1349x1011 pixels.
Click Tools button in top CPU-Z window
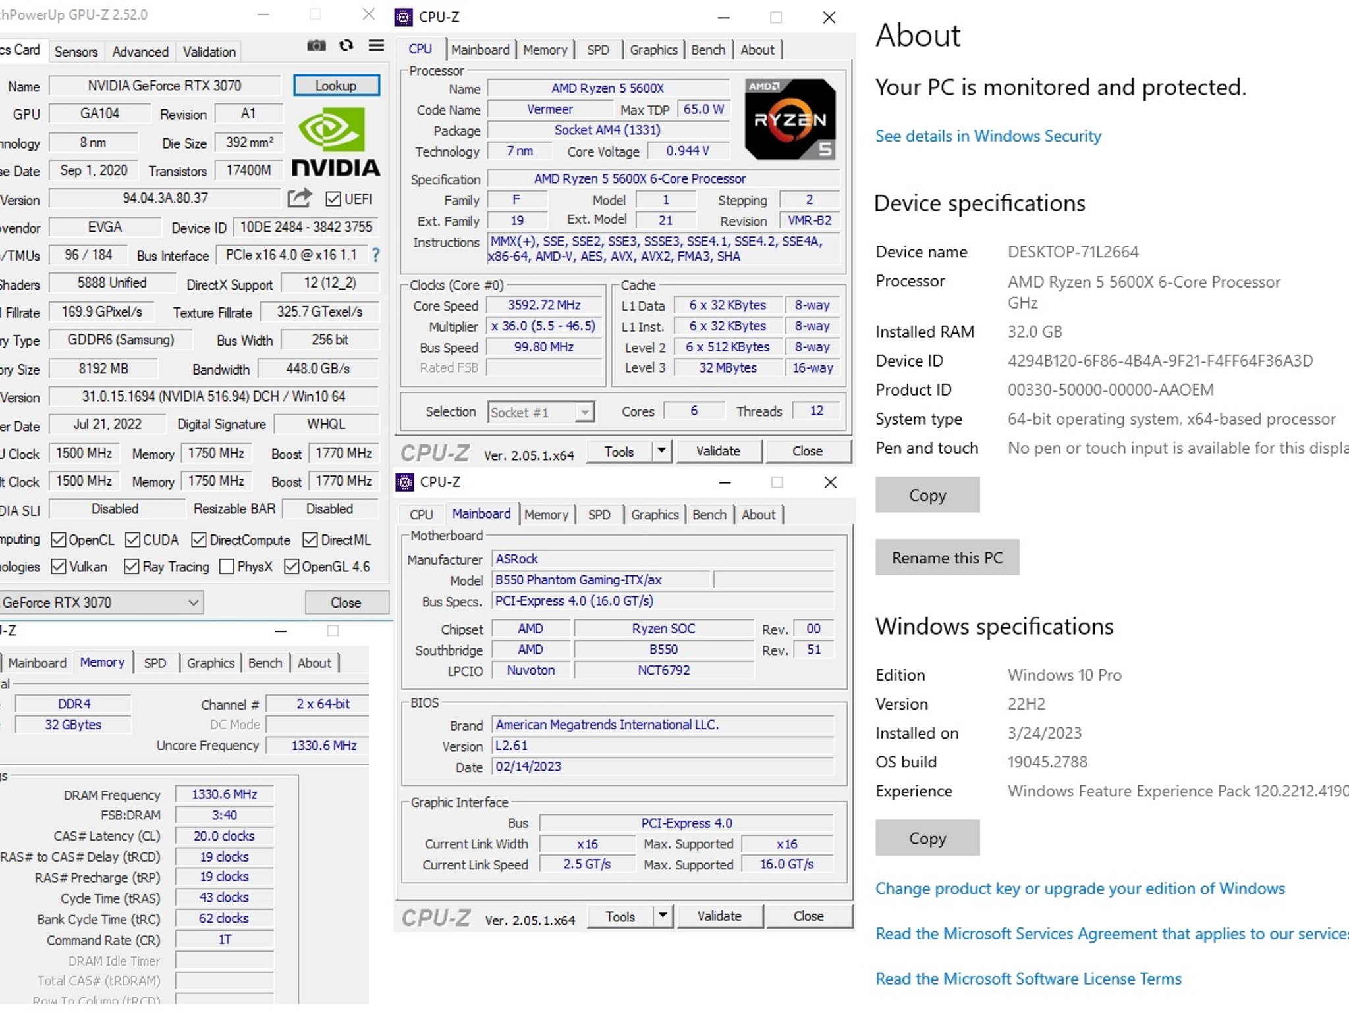[619, 451]
